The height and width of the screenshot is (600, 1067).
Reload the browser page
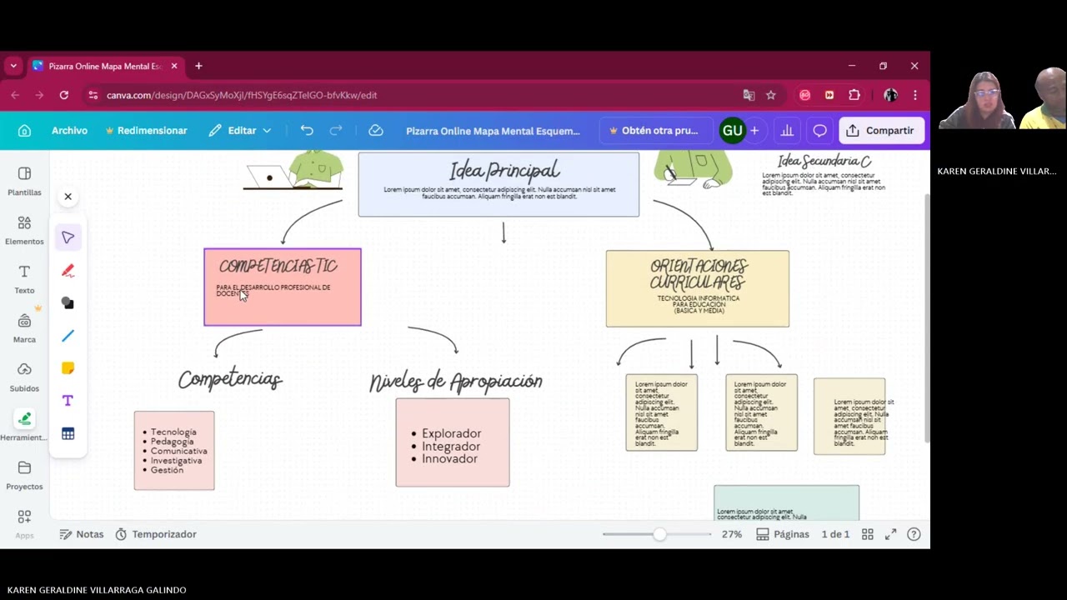(x=63, y=95)
